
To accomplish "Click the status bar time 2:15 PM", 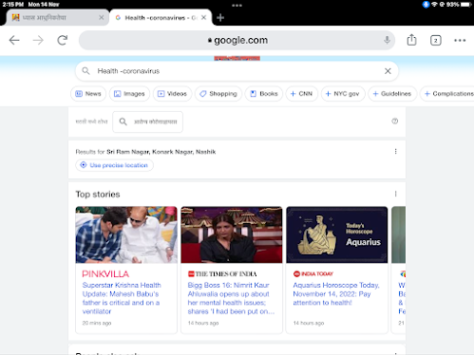I will tap(13, 5).
